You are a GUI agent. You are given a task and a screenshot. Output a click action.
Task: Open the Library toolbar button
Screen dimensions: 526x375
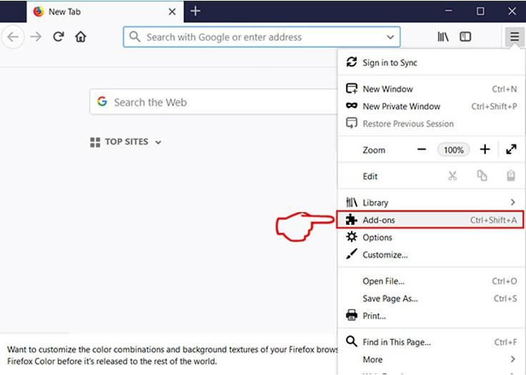[443, 36]
